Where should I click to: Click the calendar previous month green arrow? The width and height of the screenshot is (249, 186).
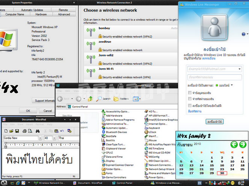click(x=234, y=144)
